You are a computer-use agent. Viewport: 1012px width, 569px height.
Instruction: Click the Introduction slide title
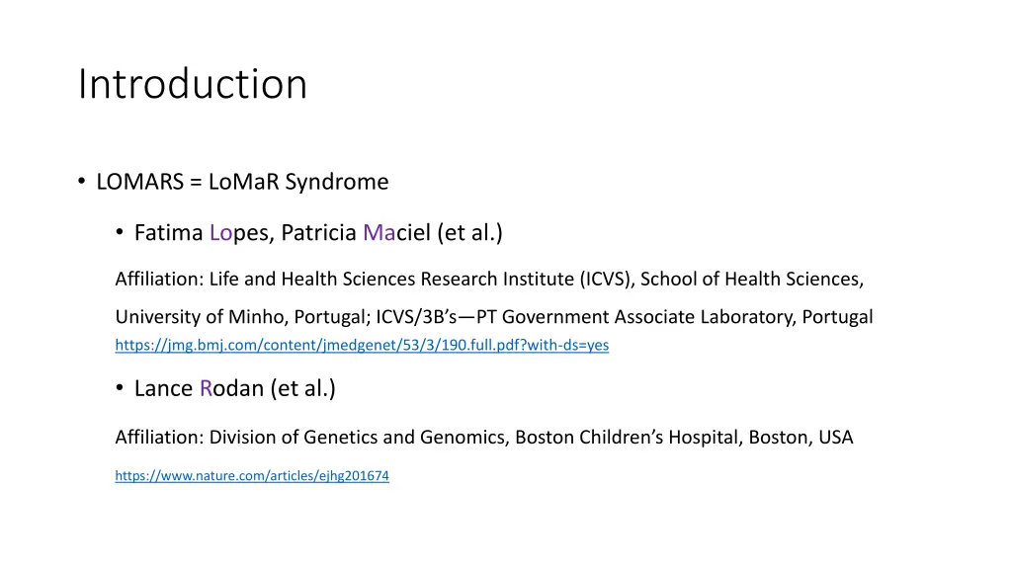coord(193,84)
